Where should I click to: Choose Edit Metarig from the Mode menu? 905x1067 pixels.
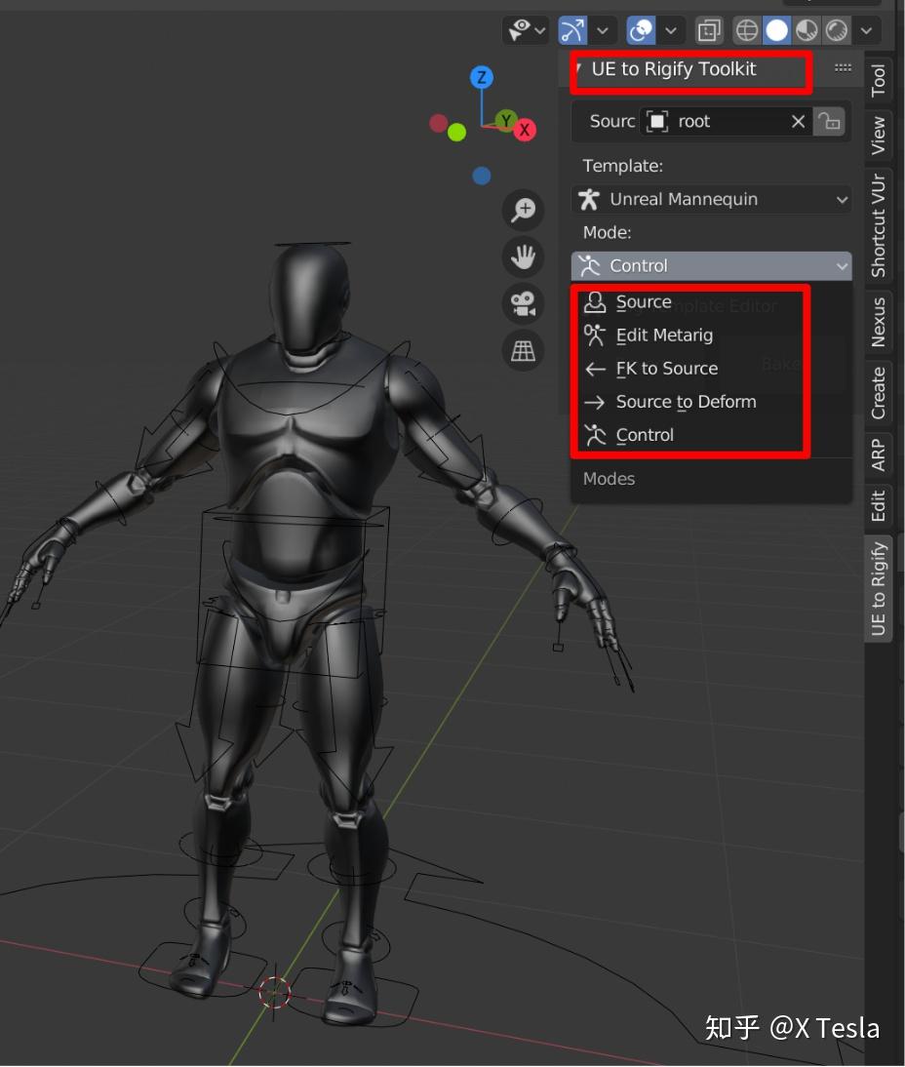663,335
